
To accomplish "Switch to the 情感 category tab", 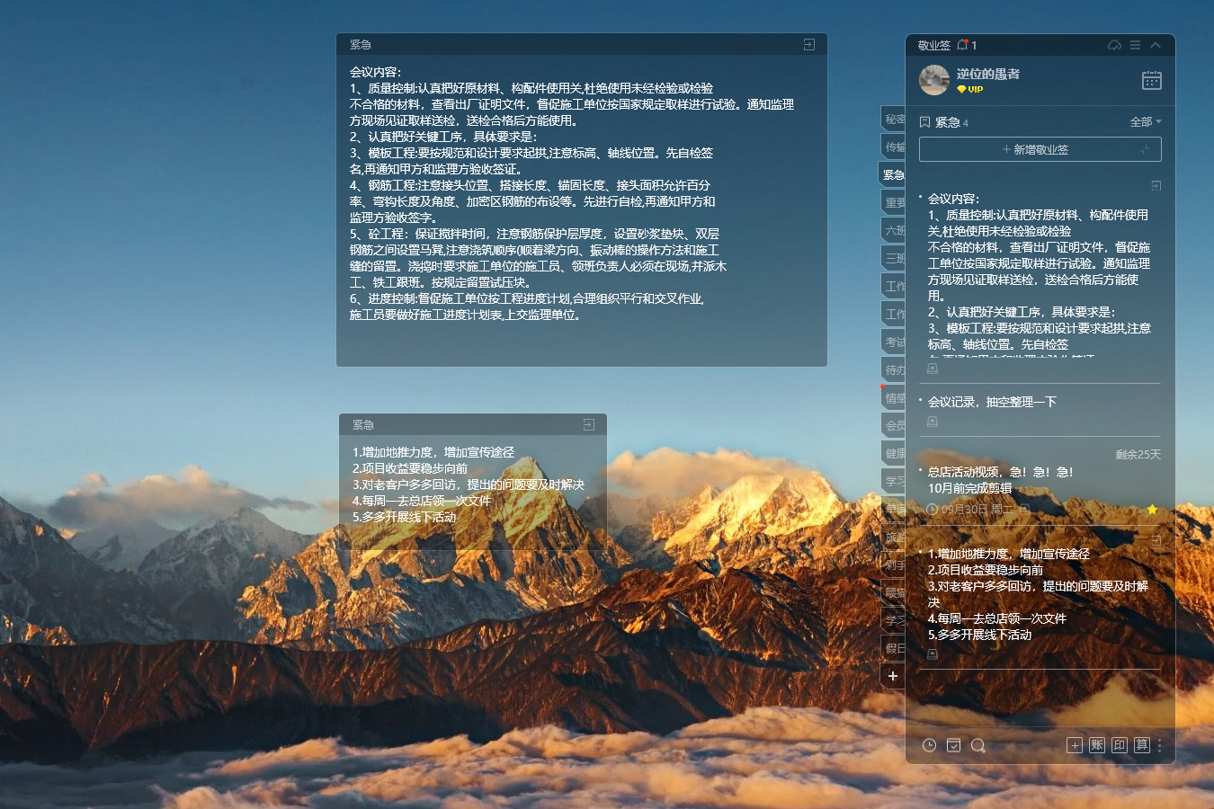I will [893, 397].
